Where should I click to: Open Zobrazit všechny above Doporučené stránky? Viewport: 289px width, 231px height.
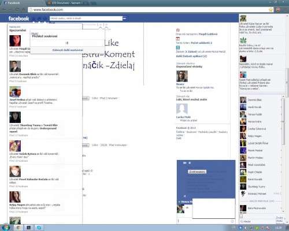pos(186,64)
